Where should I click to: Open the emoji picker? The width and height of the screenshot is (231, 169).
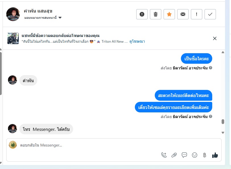(195, 155)
